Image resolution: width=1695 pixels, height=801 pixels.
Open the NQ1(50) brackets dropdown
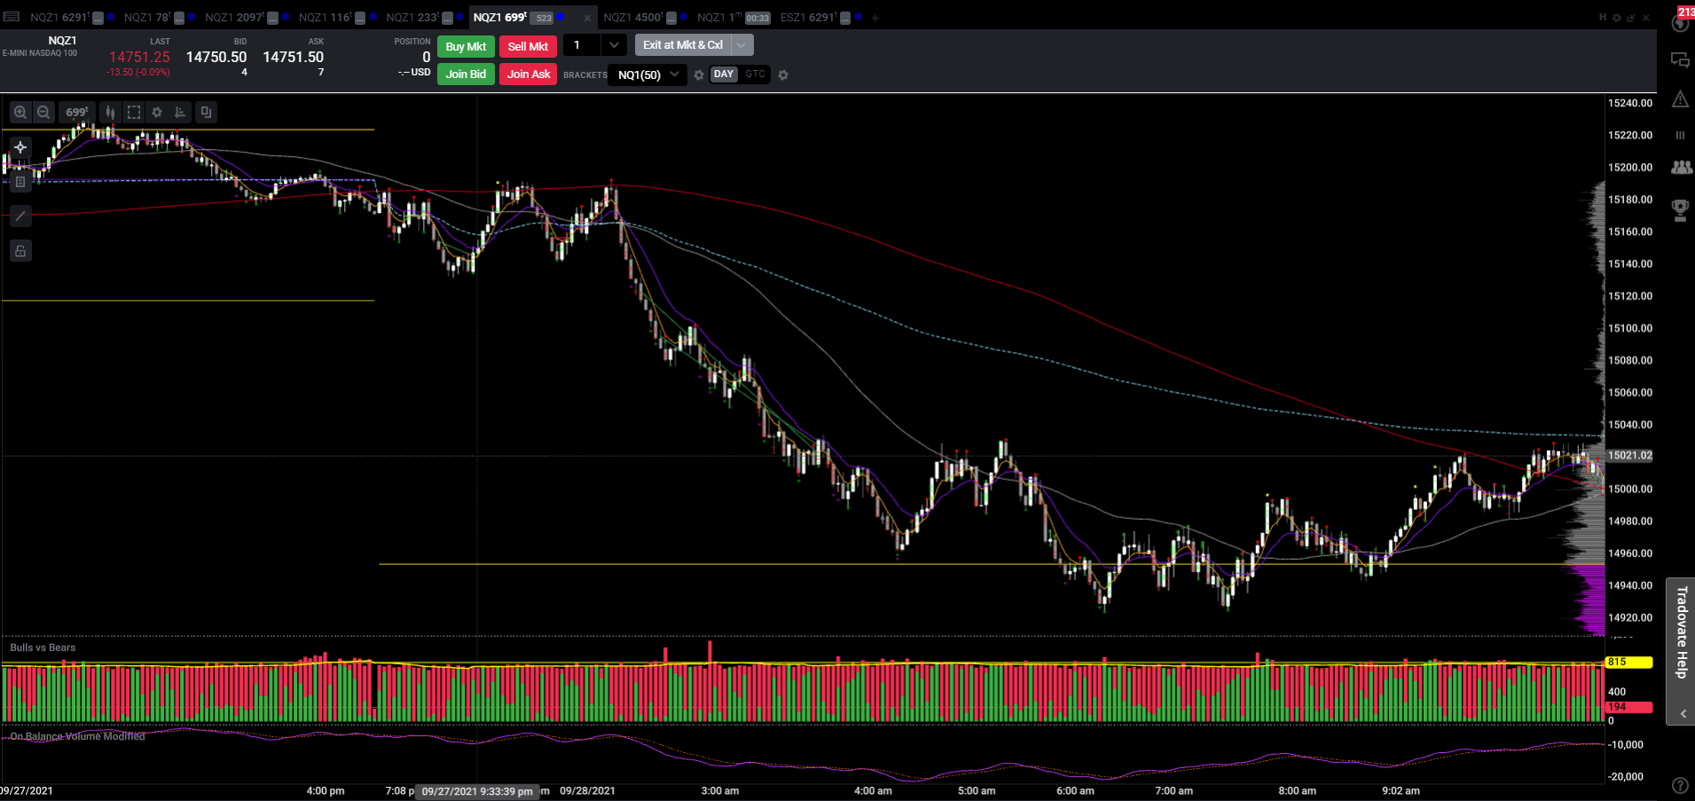click(648, 75)
